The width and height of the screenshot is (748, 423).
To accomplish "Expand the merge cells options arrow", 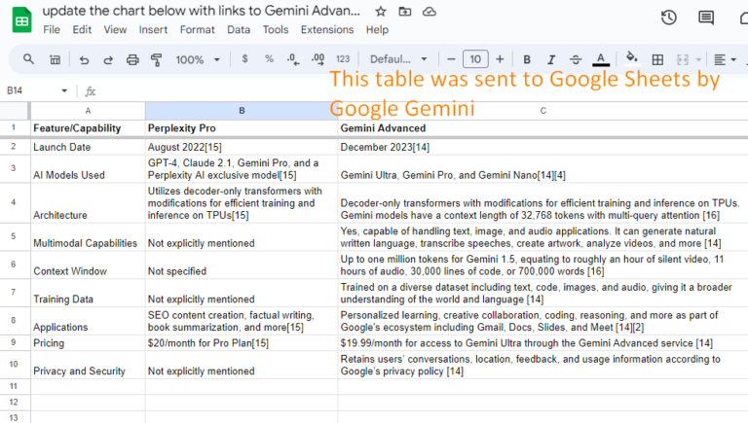I will (698, 59).
